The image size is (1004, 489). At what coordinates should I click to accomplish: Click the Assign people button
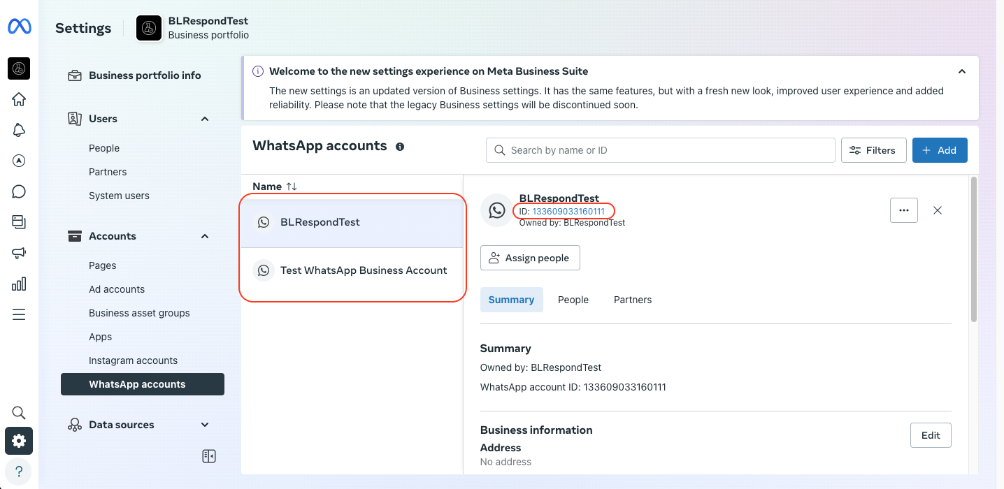pyautogui.click(x=530, y=258)
